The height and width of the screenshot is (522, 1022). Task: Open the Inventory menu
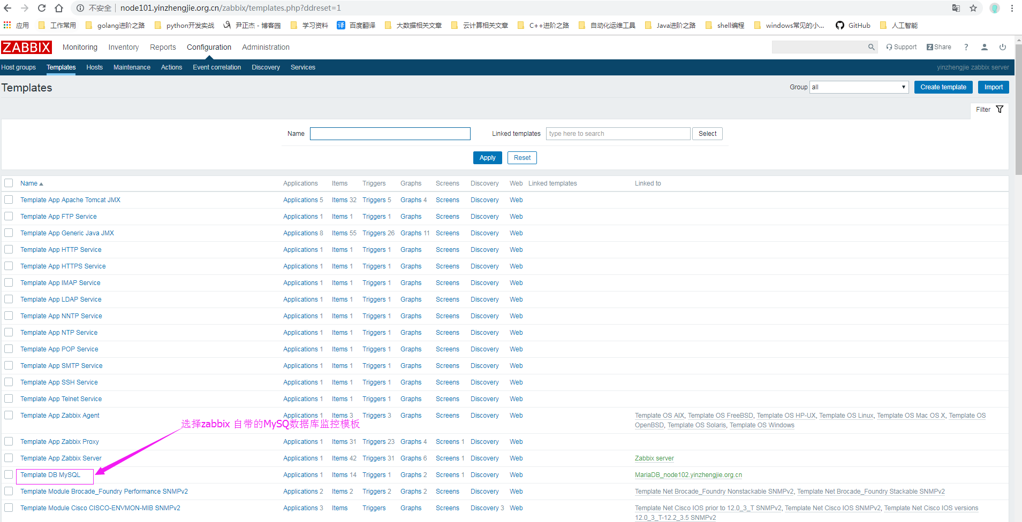point(124,47)
